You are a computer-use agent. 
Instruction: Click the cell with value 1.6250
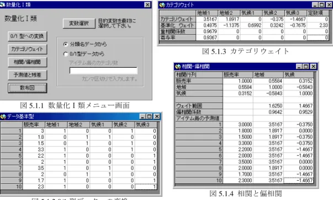268,106
